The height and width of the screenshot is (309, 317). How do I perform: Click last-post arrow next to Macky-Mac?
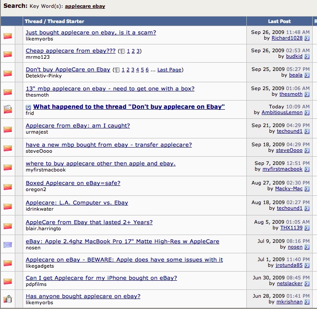[307, 189]
